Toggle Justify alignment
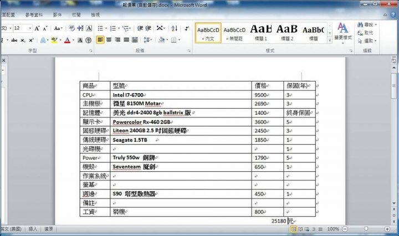399x236 pixels. point(126,40)
